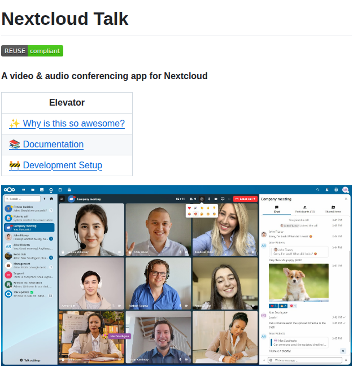Click the scroll-to-bottom arrow in chat
The image size is (353, 366).
pyautogui.click(x=343, y=351)
